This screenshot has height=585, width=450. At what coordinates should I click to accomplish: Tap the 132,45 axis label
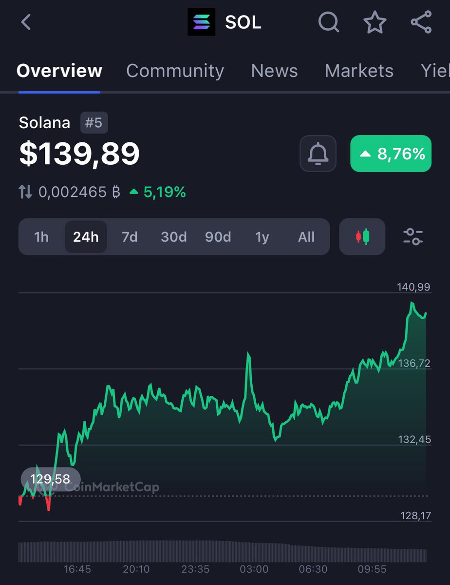tap(414, 439)
